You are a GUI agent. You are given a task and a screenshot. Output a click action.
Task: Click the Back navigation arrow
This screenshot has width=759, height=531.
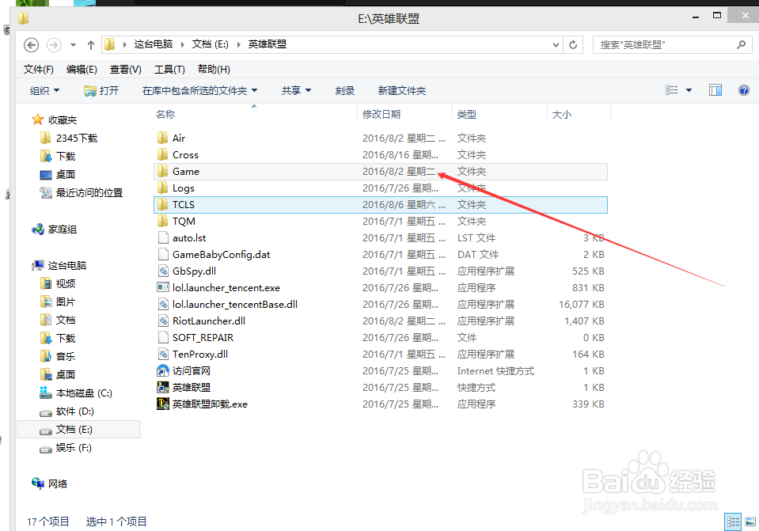click(x=30, y=45)
